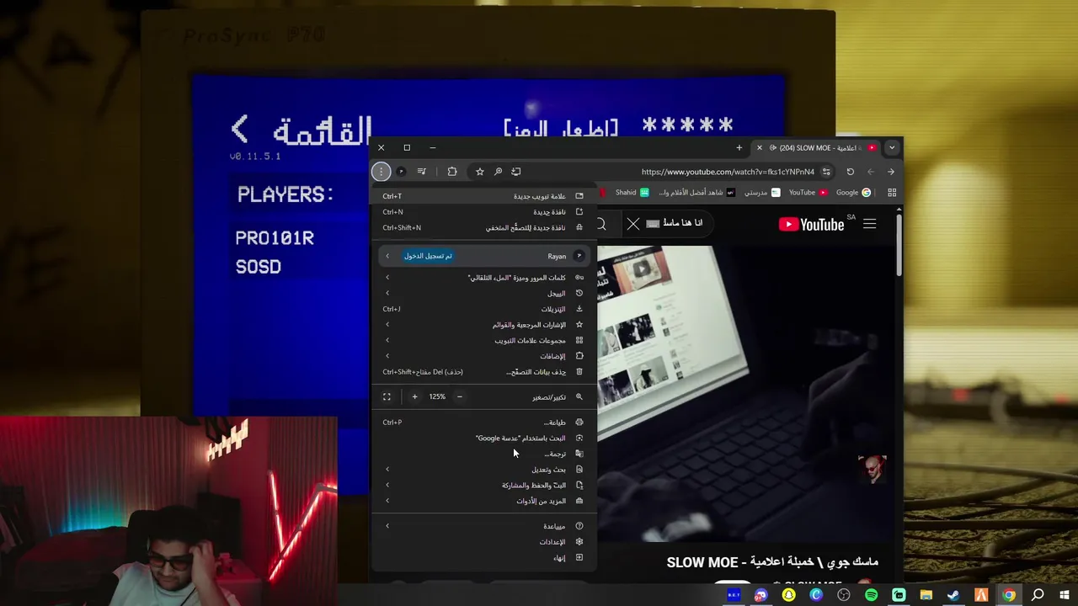Reload the YouTube page
The height and width of the screenshot is (606, 1078).
(851, 172)
